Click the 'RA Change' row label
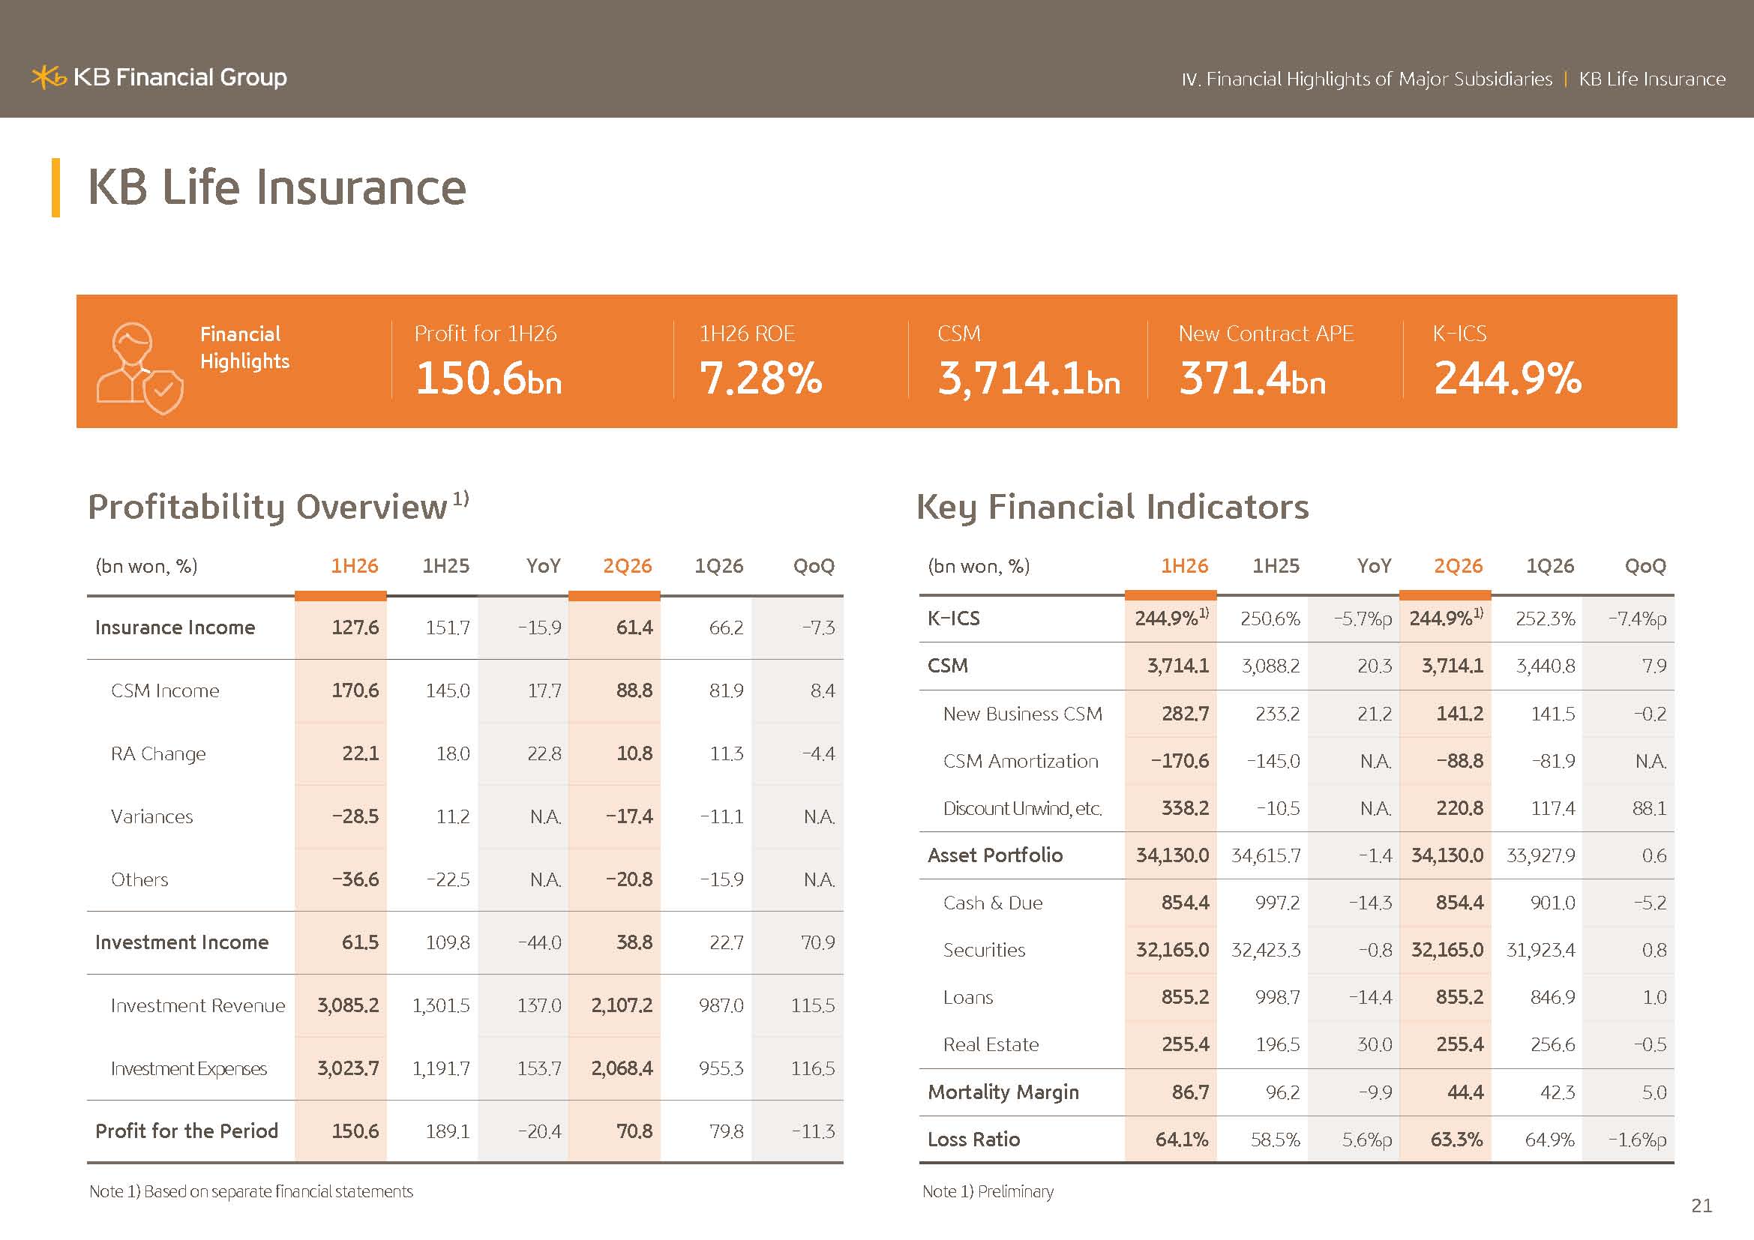 tap(158, 754)
